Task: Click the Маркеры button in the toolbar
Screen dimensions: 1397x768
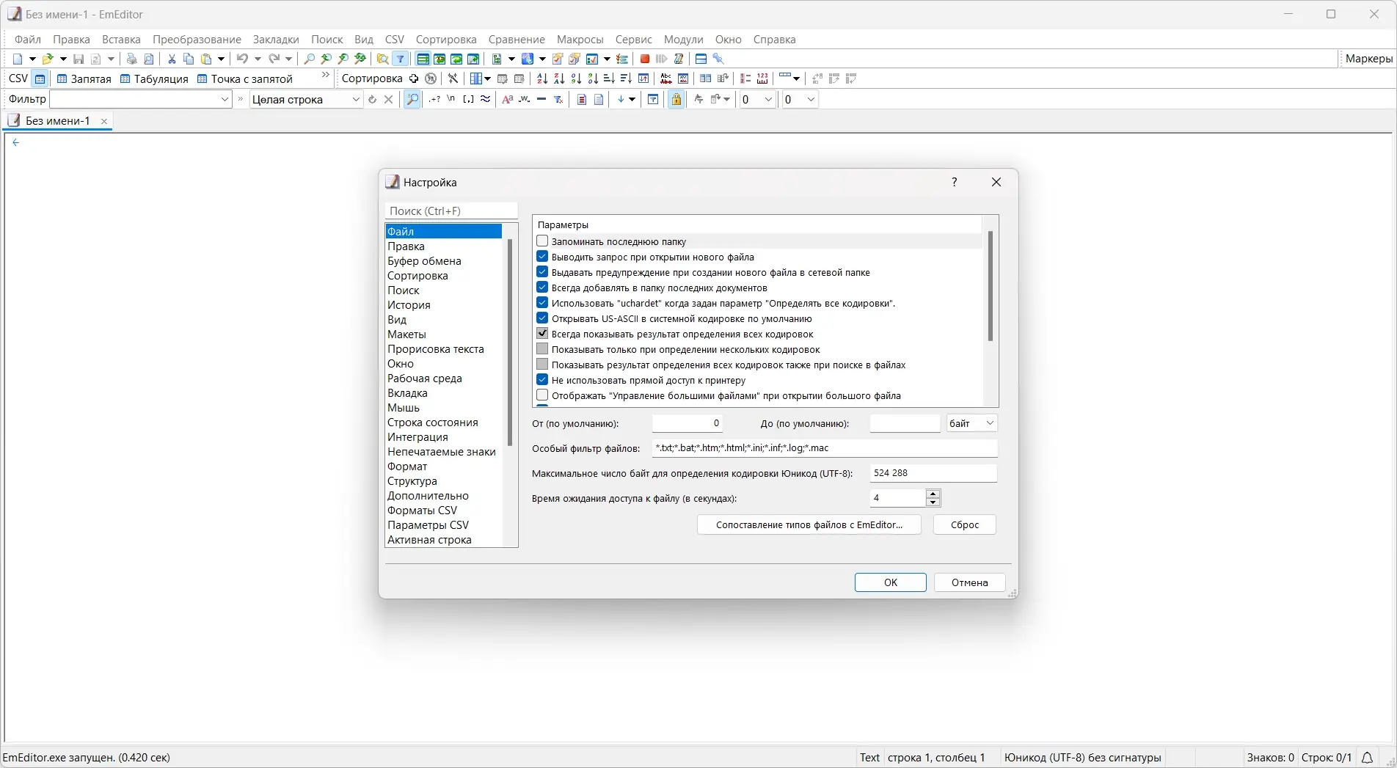Action: pos(1368,59)
